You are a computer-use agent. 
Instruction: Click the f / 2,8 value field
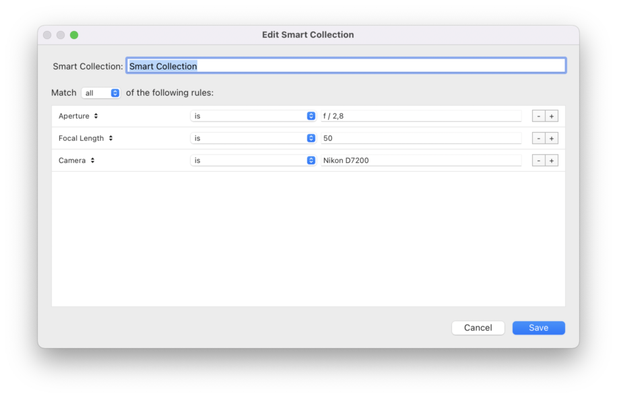click(x=420, y=116)
